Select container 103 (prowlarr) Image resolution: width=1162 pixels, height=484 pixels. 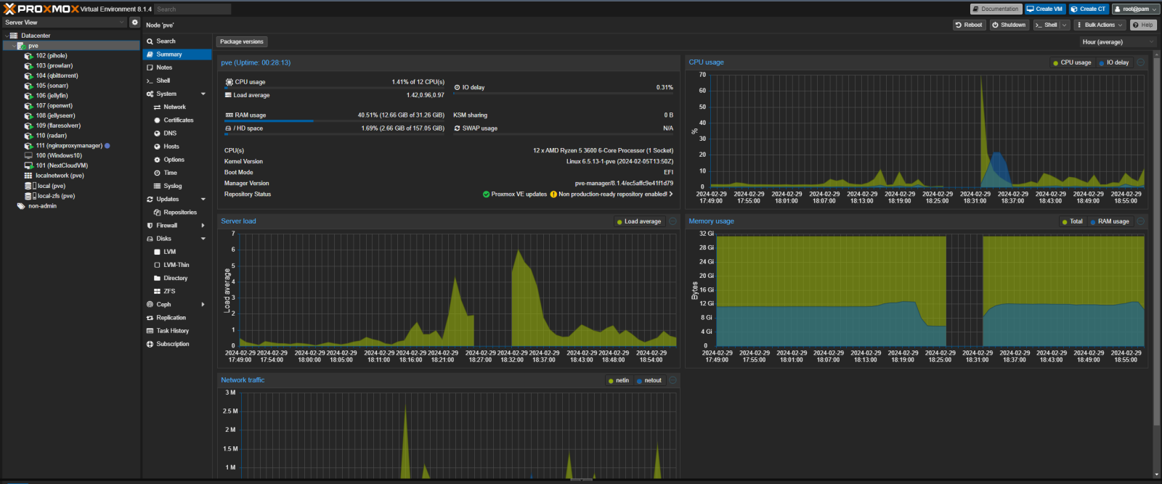pos(54,66)
